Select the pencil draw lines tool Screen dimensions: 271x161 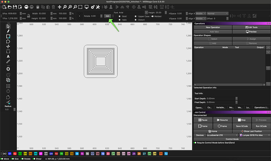click(x=8, y=31)
